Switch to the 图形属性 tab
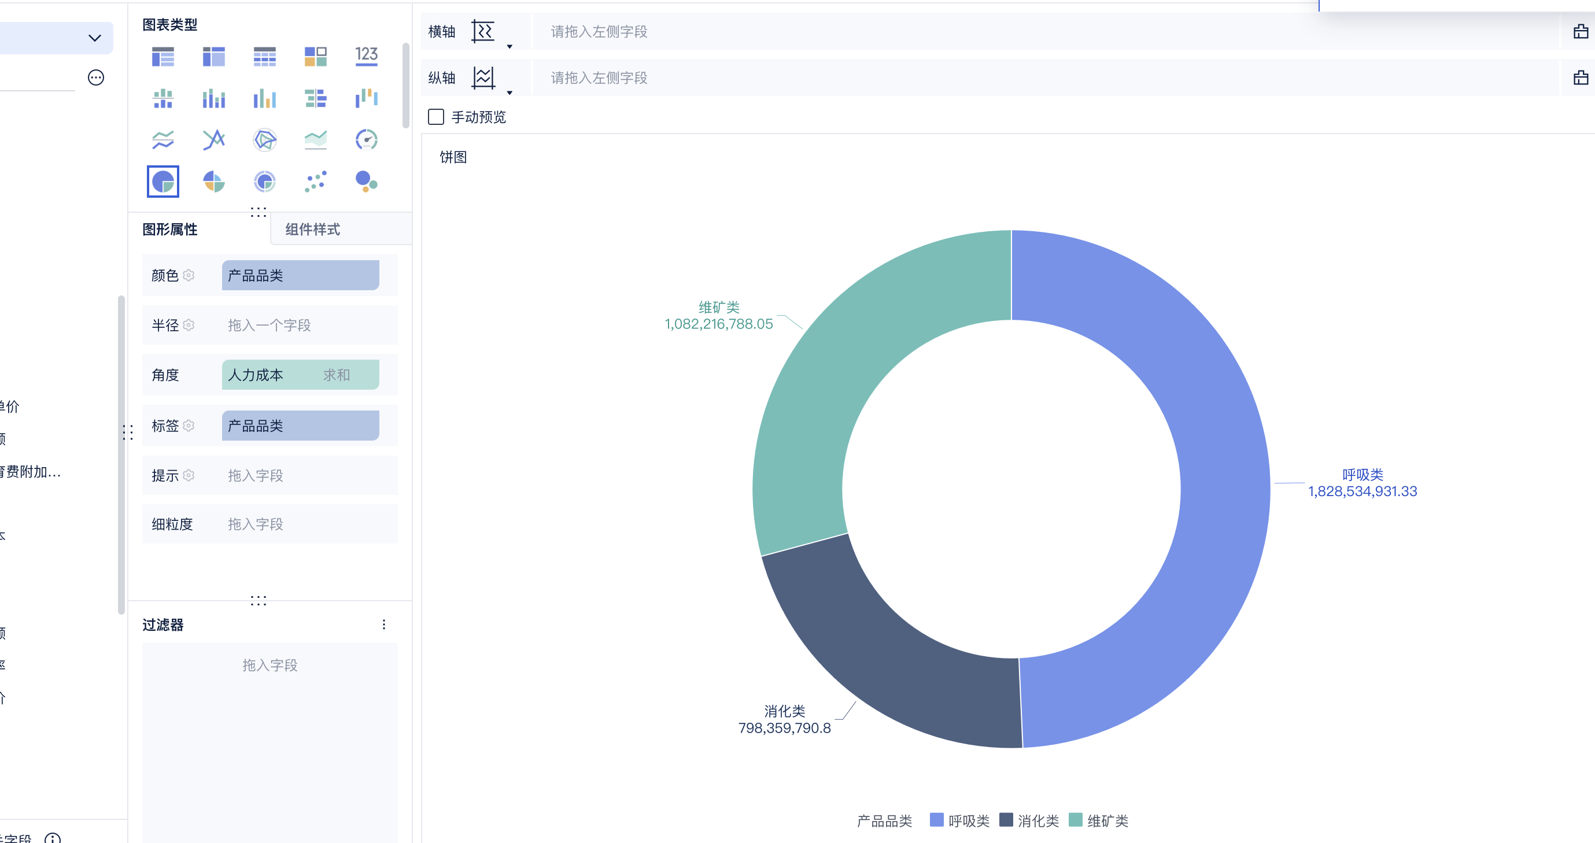This screenshot has height=843, width=1595. (169, 230)
